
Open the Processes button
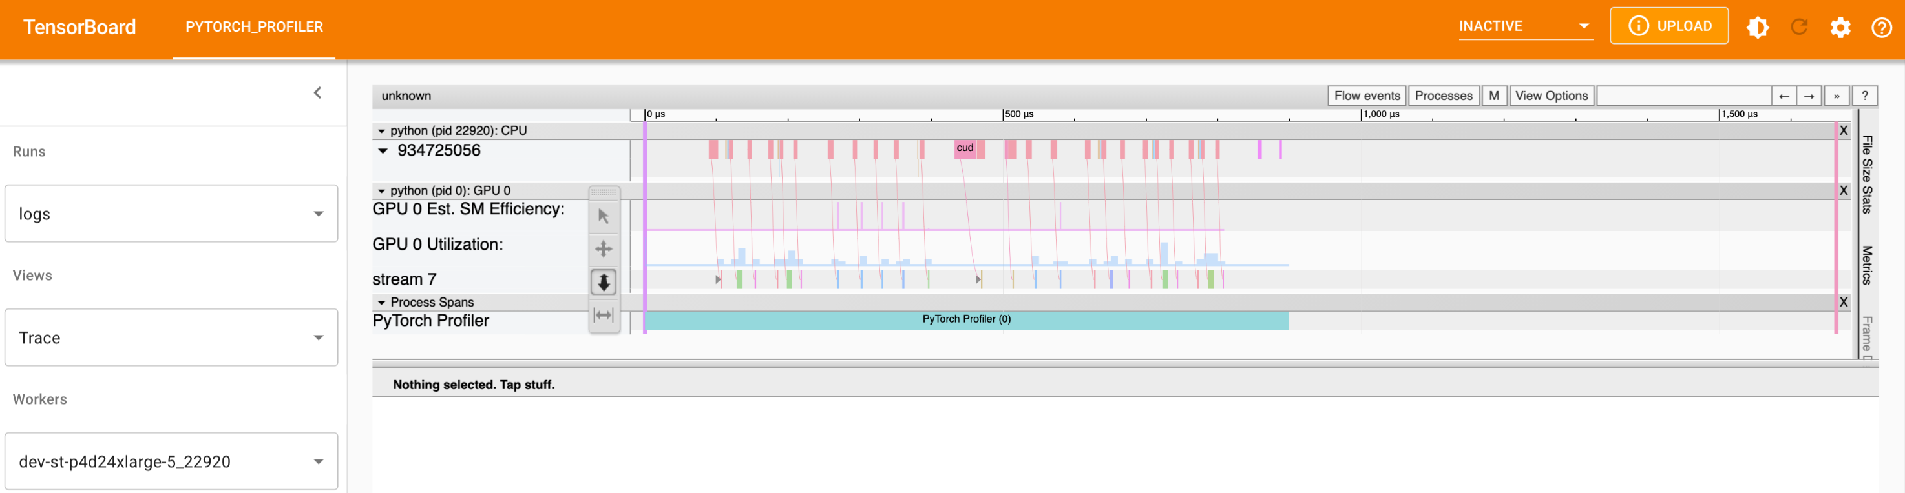tap(1443, 96)
